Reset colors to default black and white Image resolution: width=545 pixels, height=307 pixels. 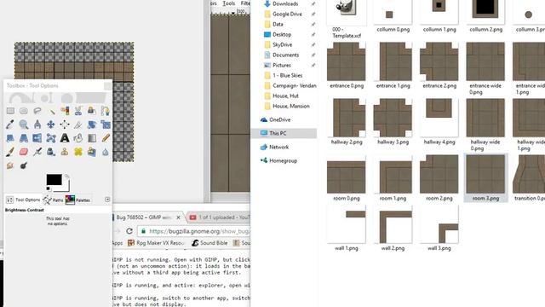pyautogui.click(x=49, y=189)
